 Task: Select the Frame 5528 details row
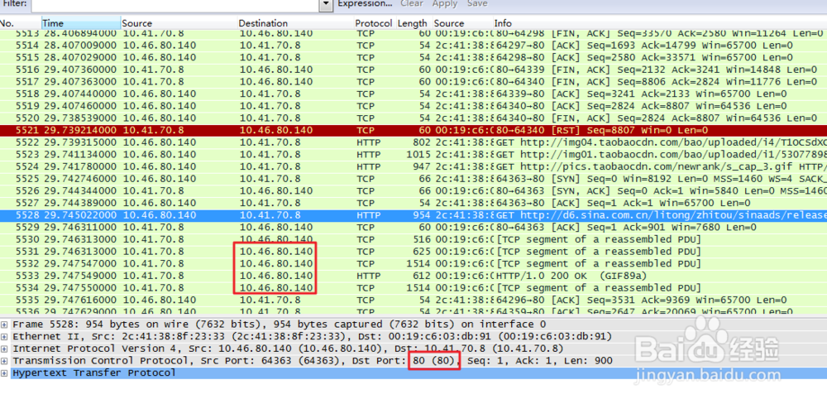[x=413, y=325]
